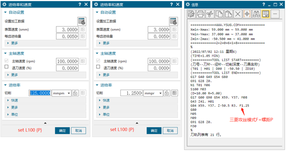Expand 单位 group in mmpm dialog
Image resolution: width=286 pixels, height=151 pixels.
pos(45,115)
